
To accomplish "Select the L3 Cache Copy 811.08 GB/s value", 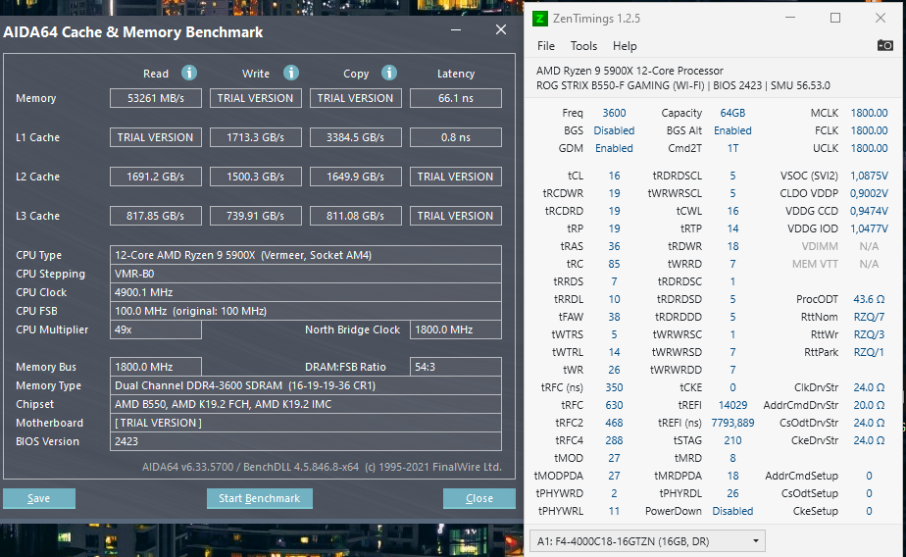I will tap(355, 216).
